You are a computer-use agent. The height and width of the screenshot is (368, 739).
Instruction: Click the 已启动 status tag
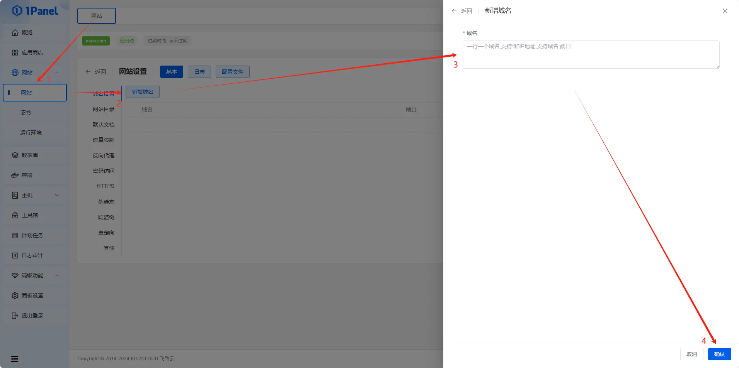point(127,41)
